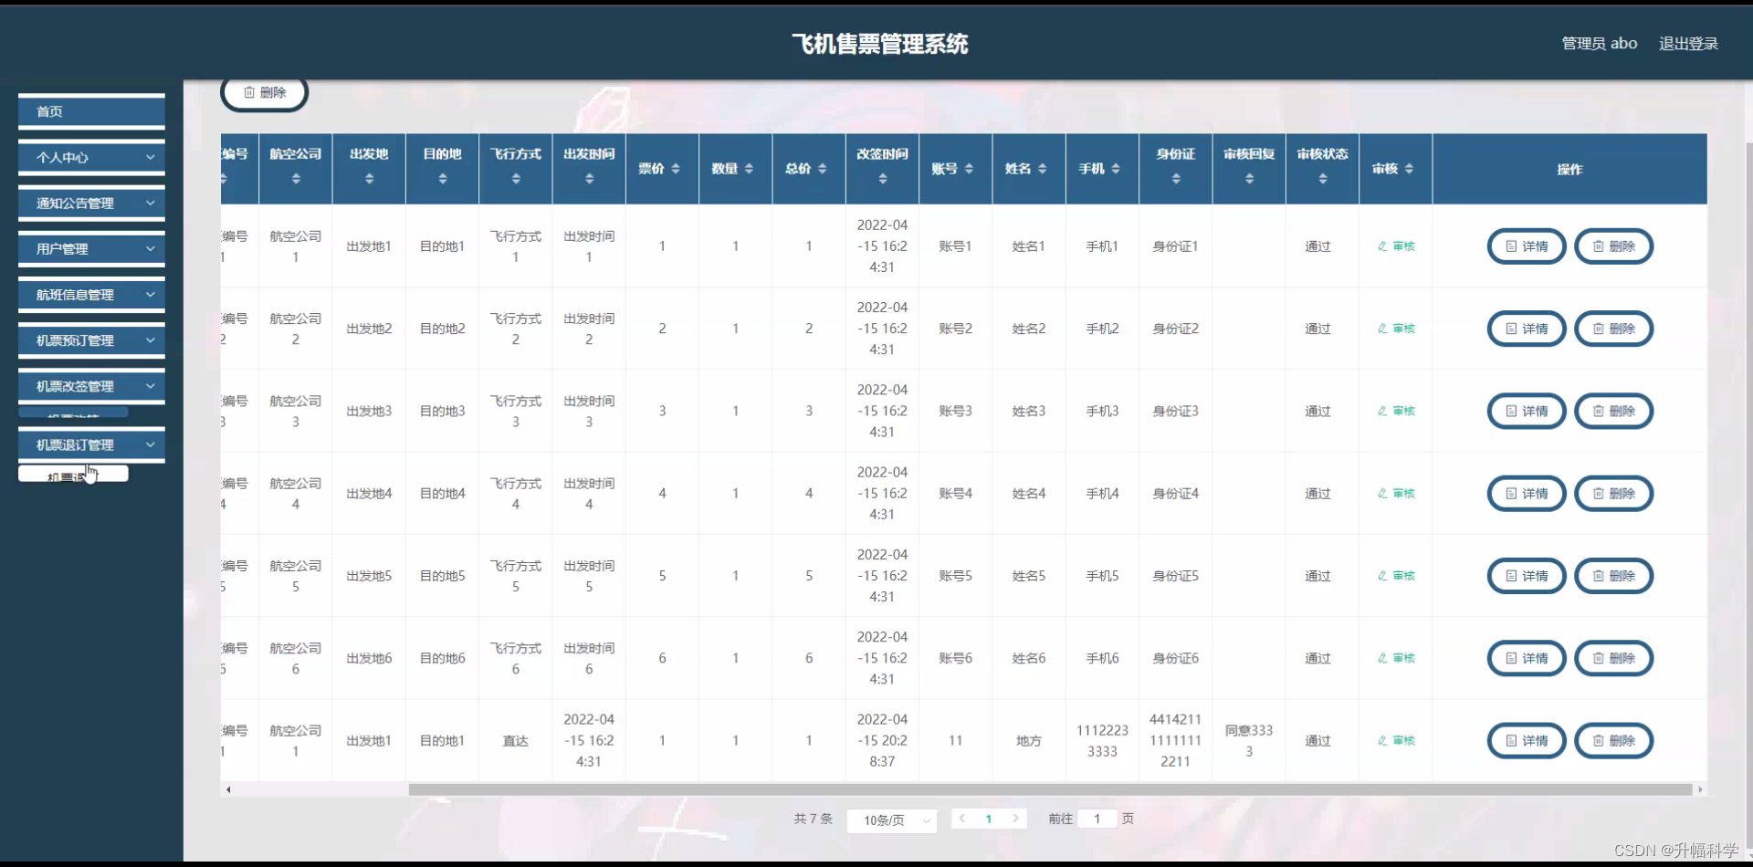This screenshot has height=867, width=1753.
Task: Click the sort arrows on the 票价 column header
Action: pyautogui.click(x=677, y=168)
